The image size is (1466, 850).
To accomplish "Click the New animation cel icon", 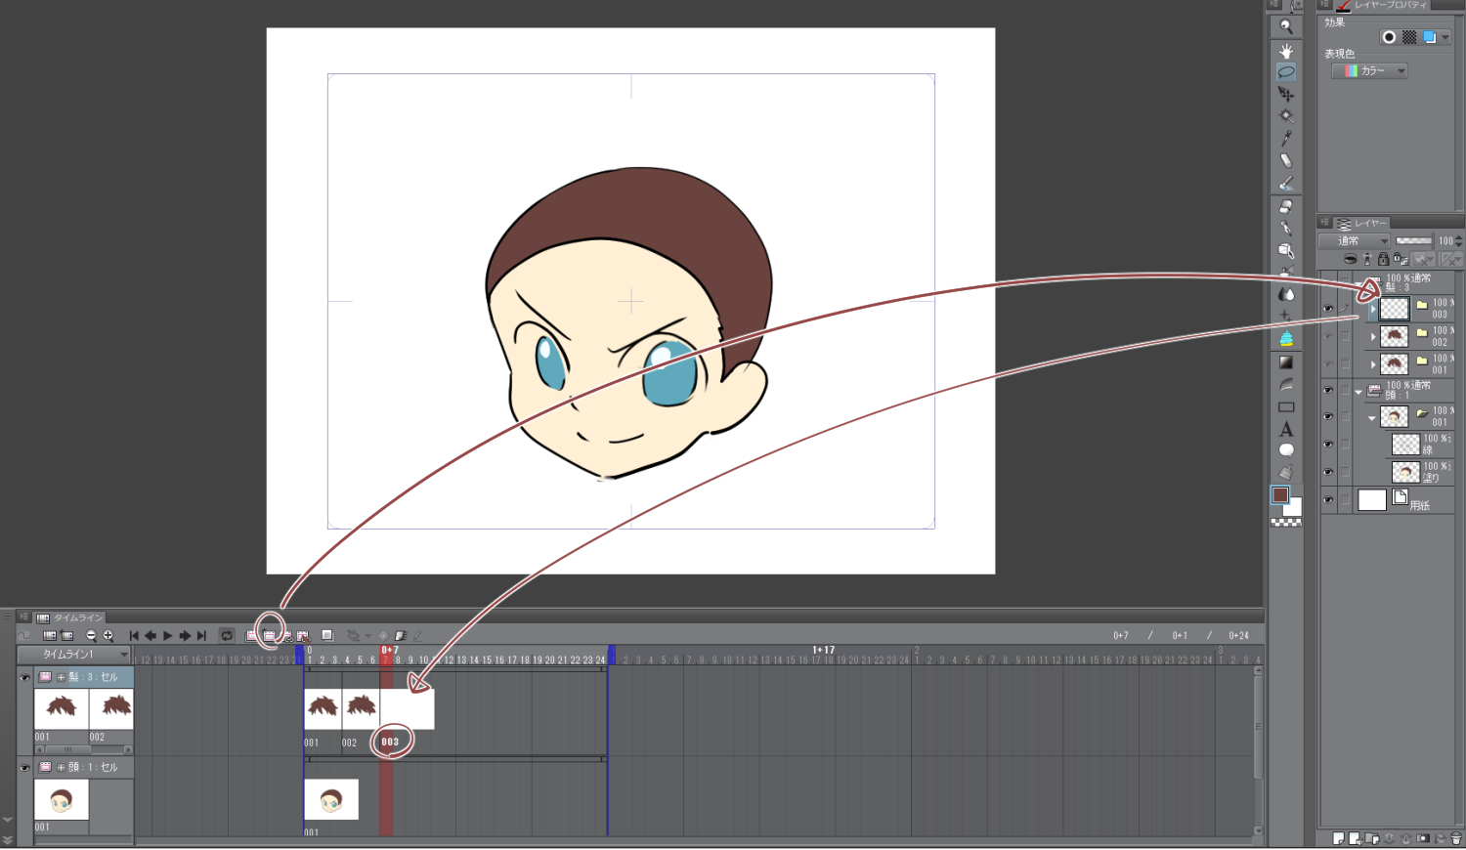I will pos(269,636).
